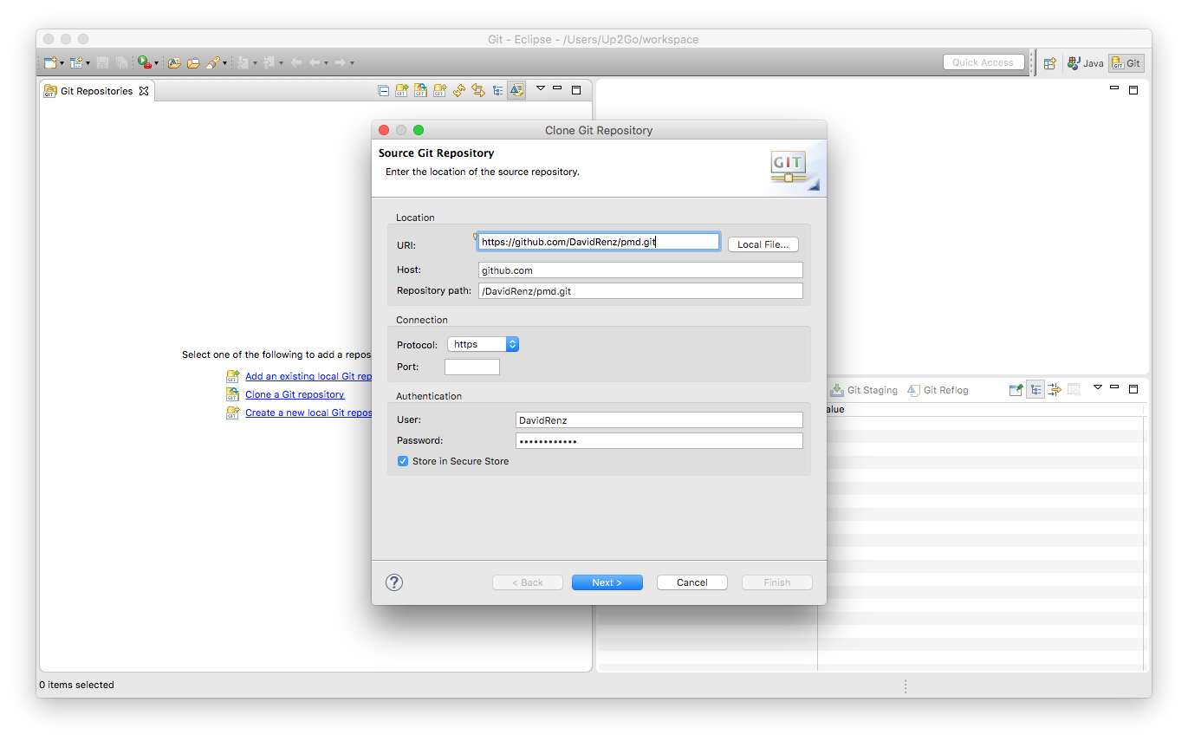Click the icon beside Clone a Git repository link
1188x741 pixels.
pos(232,394)
